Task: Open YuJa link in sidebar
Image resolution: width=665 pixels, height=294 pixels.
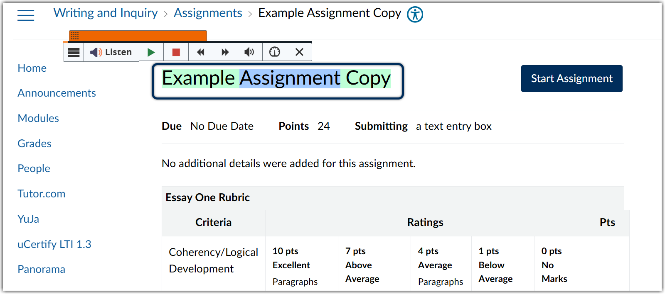Action: tap(28, 219)
